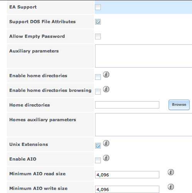
Task: Tick the Allow Empty Password checkbox
Action: point(98,36)
